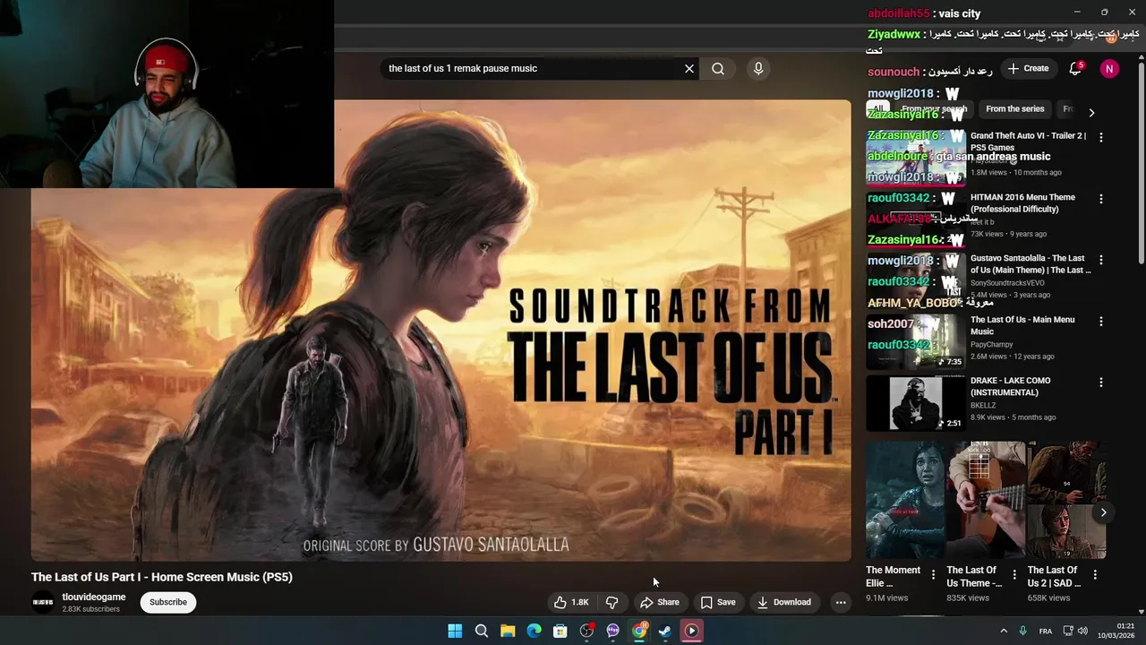Select the All filter chip
Image resolution: width=1146 pixels, height=645 pixels.
[x=878, y=108]
